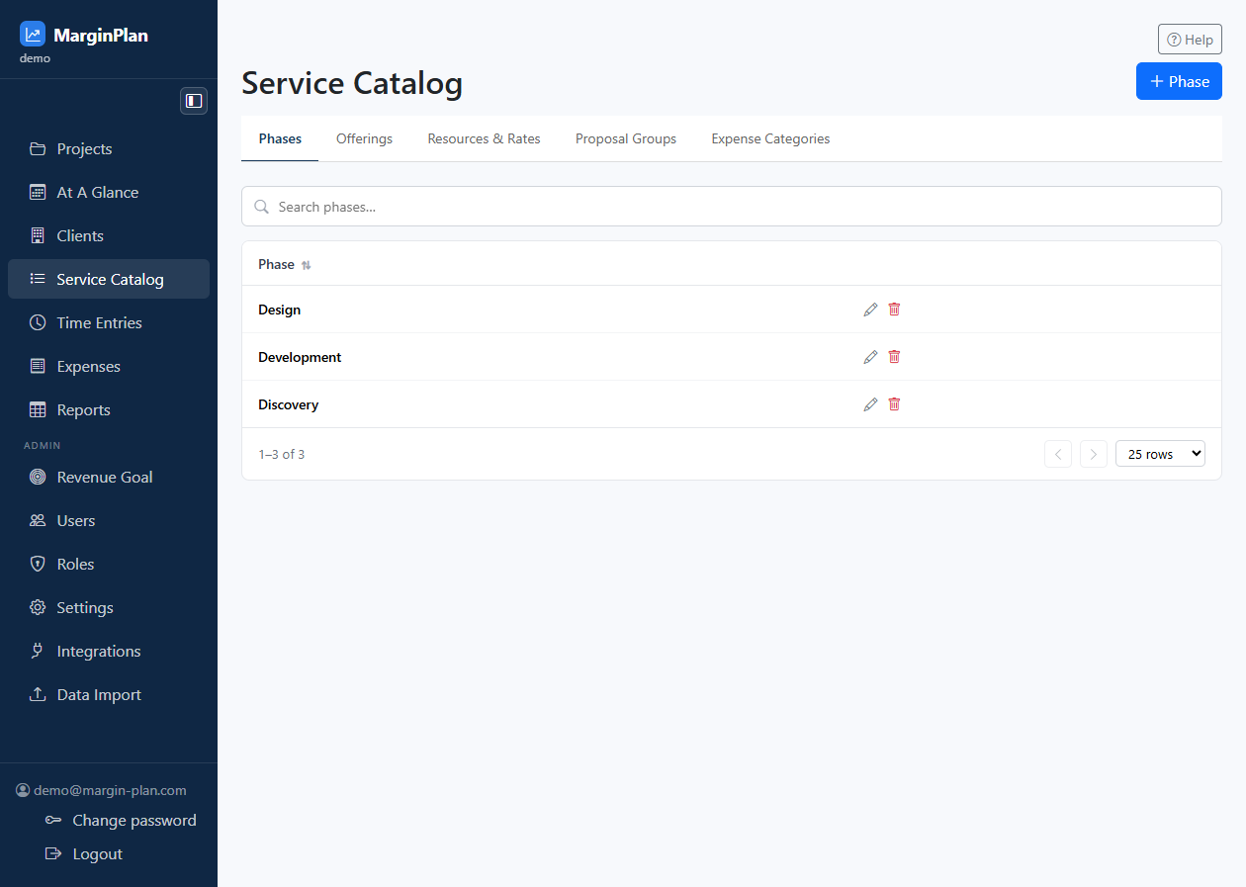Image resolution: width=1246 pixels, height=887 pixels.
Task: Click the 1–3 of 3 pagination text
Action: click(282, 454)
